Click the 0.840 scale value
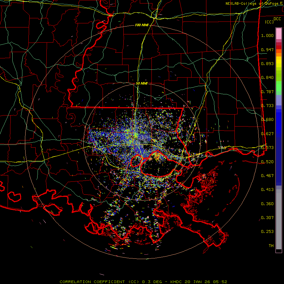The width and height of the screenshot is (284, 284). click(x=267, y=78)
